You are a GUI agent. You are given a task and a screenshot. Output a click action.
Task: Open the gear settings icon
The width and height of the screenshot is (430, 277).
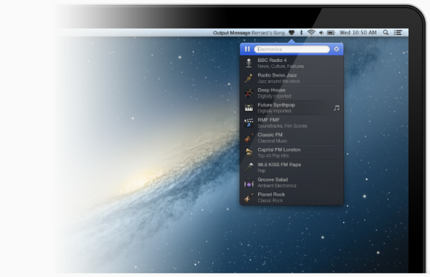click(x=337, y=49)
